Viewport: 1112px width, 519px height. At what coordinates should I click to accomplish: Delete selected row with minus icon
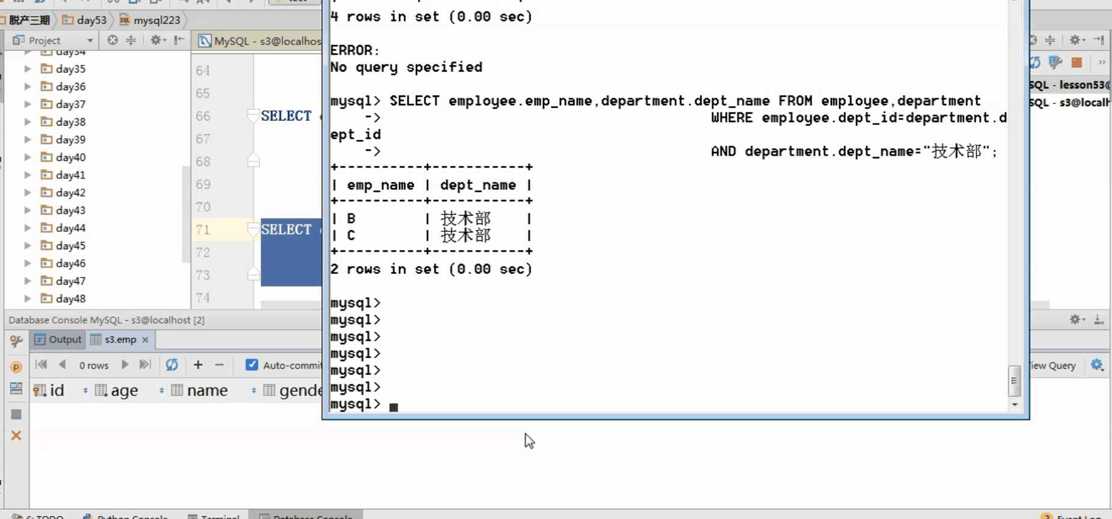tap(219, 365)
